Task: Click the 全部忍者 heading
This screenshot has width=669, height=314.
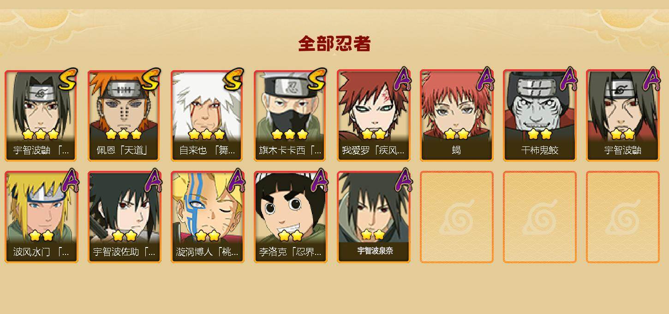Action: click(334, 43)
